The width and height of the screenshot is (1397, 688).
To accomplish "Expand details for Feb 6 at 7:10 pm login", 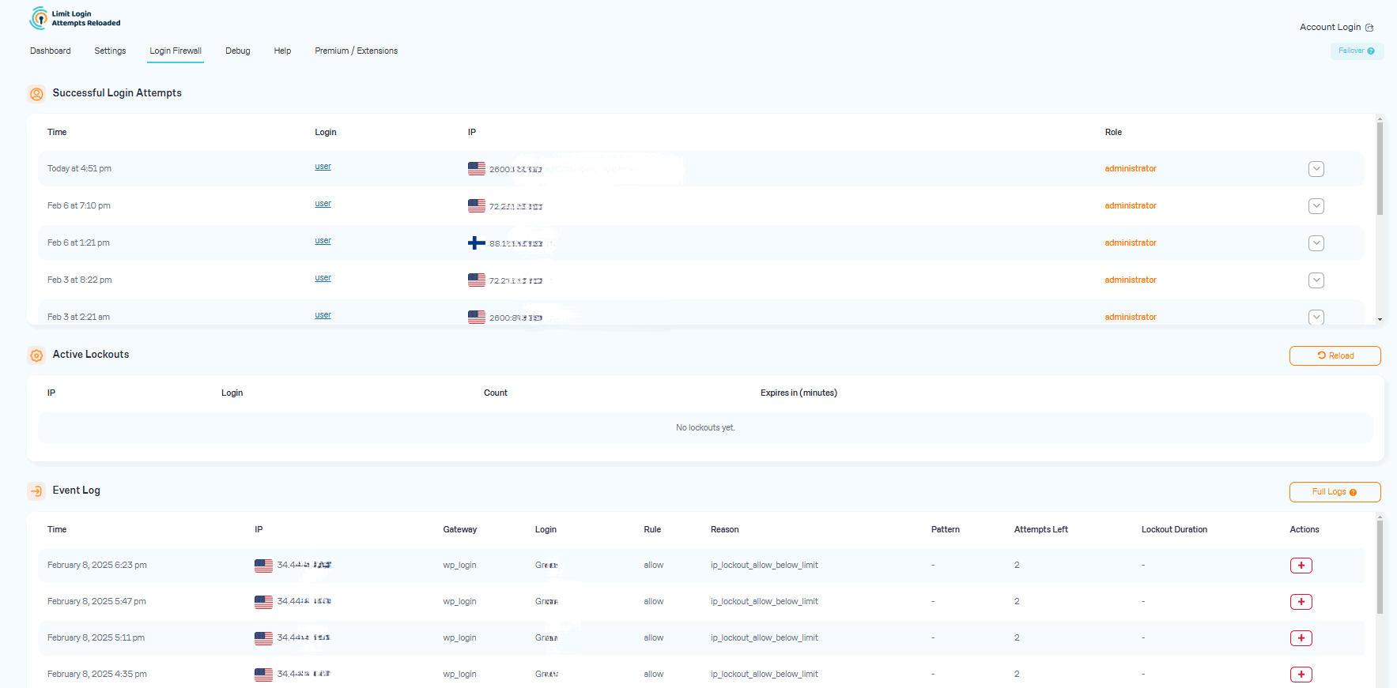I will 1316,206.
